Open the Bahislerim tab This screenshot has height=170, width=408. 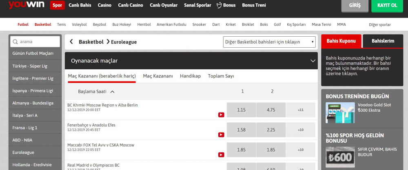pos(383,41)
